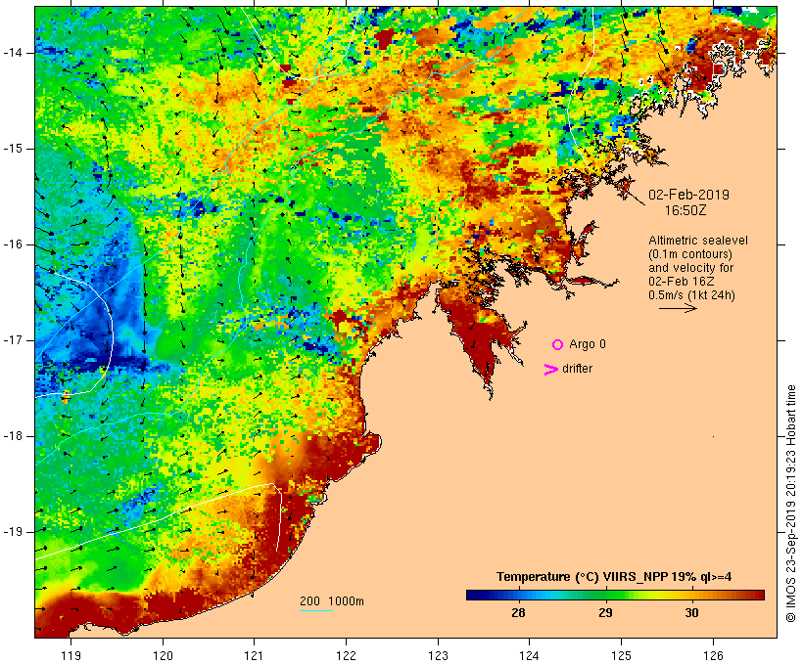This screenshot has height=665, width=803.
Task: Click the longitude label '122'
Action: pyautogui.click(x=347, y=655)
